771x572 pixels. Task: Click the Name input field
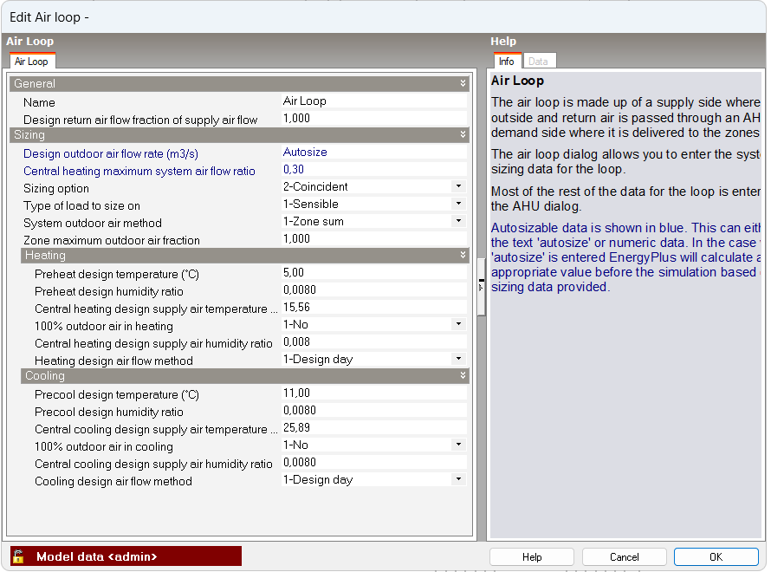click(x=373, y=101)
